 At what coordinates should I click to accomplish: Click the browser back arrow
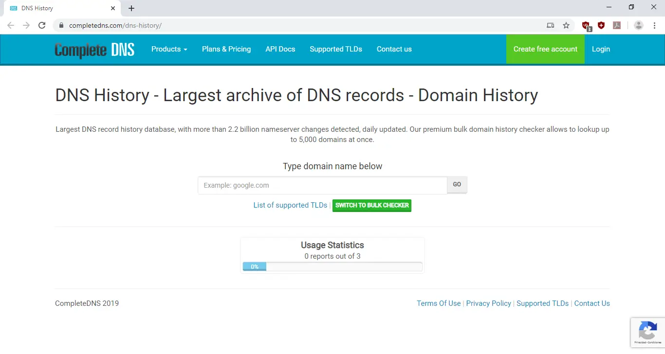[11, 25]
